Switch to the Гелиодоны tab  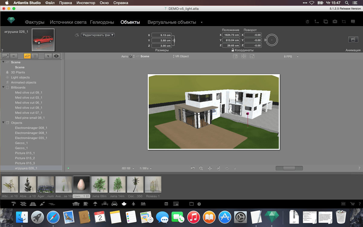pos(102,22)
